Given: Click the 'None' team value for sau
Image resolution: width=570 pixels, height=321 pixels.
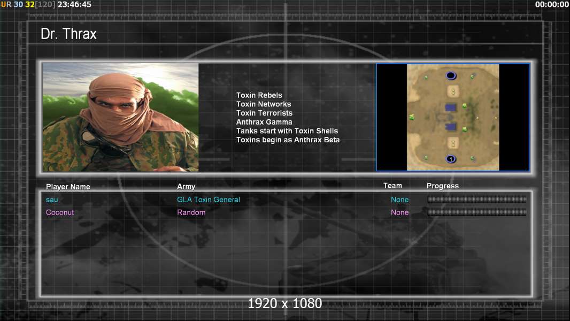Looking at the screenshot, I should tap(400, 200).
